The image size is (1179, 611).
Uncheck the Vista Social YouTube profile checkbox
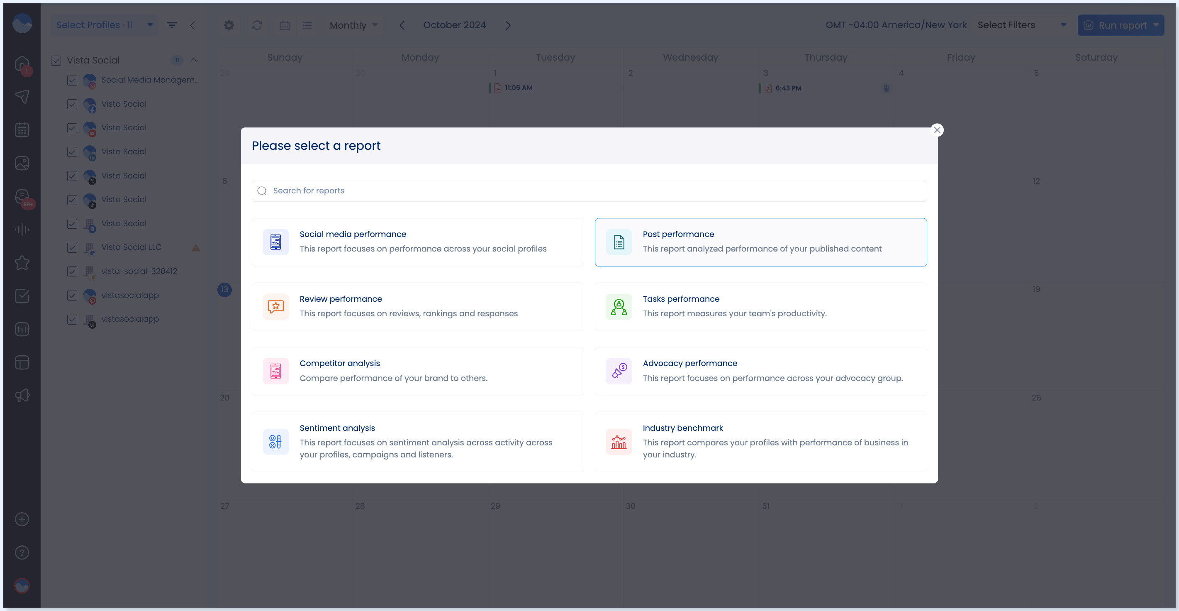pos(72,128)
